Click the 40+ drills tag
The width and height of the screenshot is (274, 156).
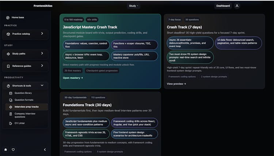click(92, 20)
